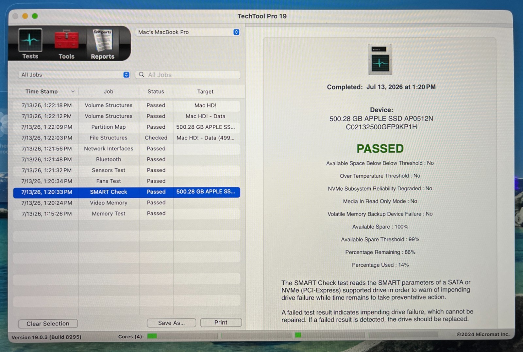Click the third core activity bar
523x352 pixels.
click(330, 335)
